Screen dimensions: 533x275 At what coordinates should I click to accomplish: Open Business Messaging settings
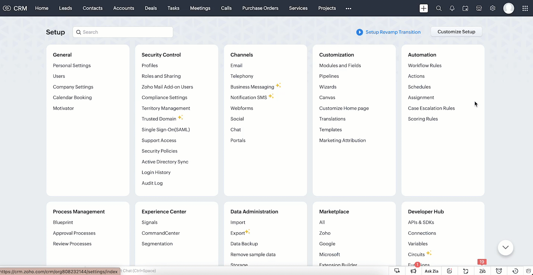click(252, 87)
